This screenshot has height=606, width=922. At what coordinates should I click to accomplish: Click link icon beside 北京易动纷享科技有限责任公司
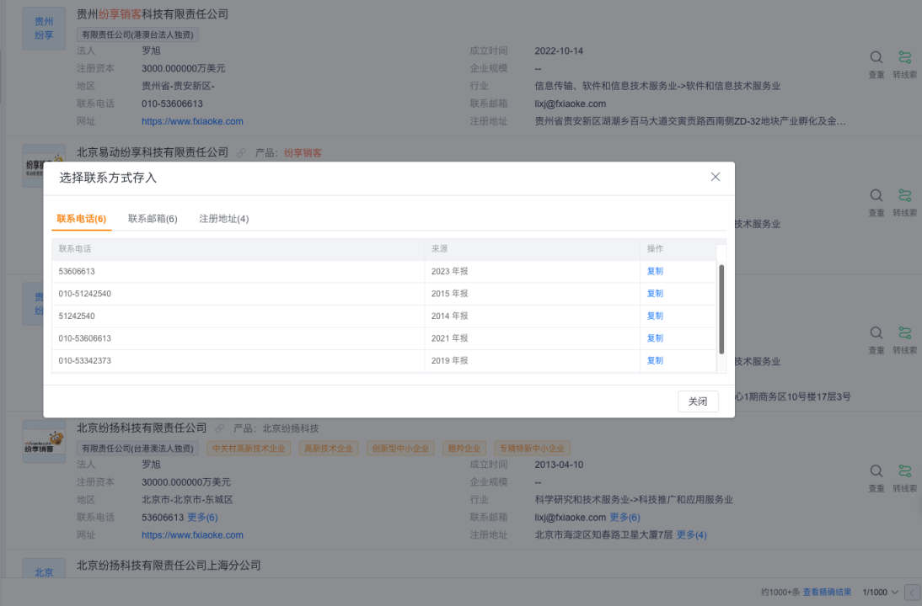241,152
